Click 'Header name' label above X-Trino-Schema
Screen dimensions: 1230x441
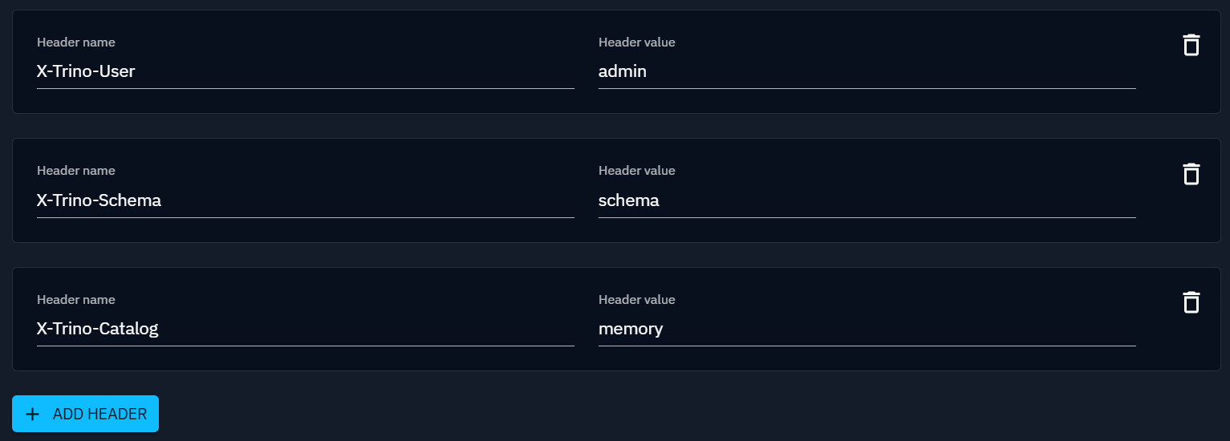coord(76,171)
